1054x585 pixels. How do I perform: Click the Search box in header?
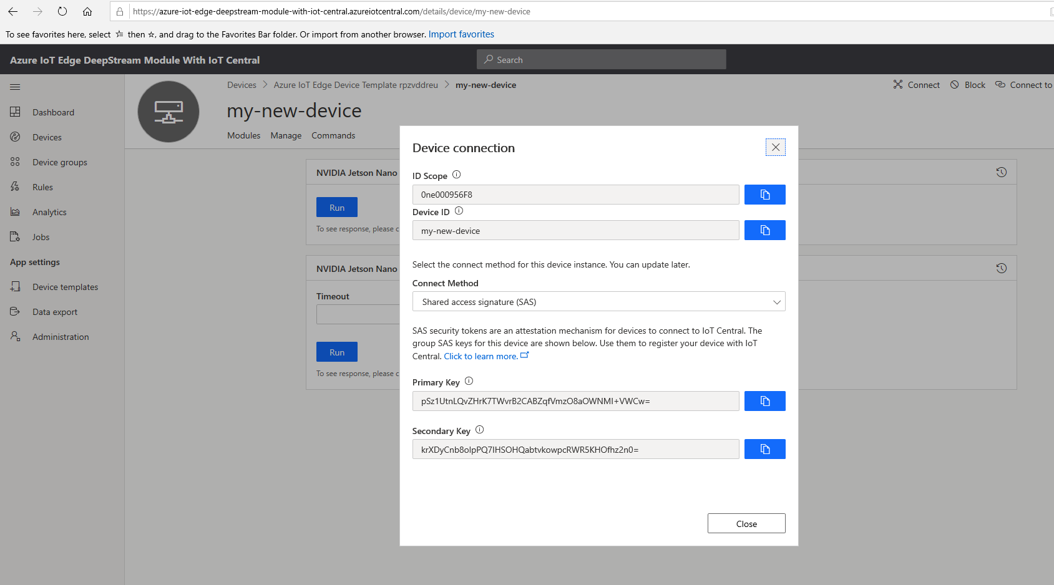click(x=602, y=59)
